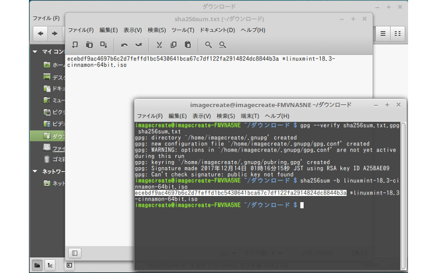Go forward in file manager

click(55, 34)
